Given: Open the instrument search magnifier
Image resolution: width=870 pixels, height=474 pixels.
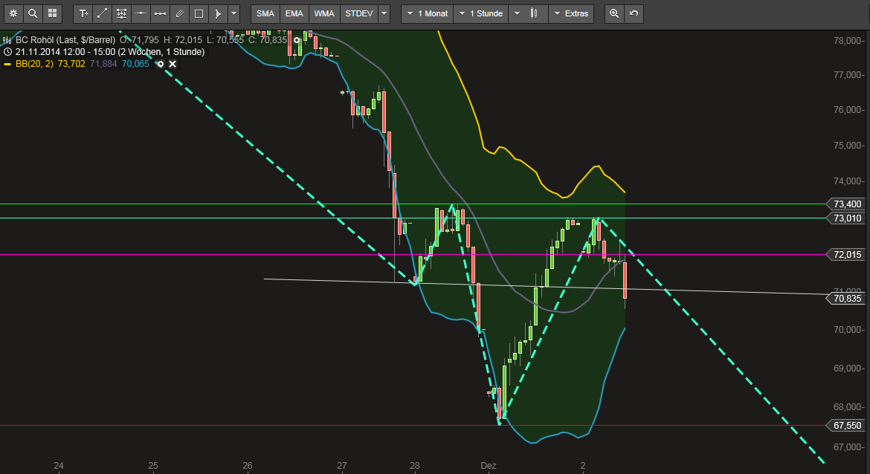Looking at the screenshot, I should (33, 13).
